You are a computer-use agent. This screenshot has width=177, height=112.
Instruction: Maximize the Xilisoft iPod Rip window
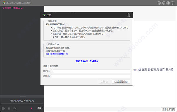tap(168, 3)
